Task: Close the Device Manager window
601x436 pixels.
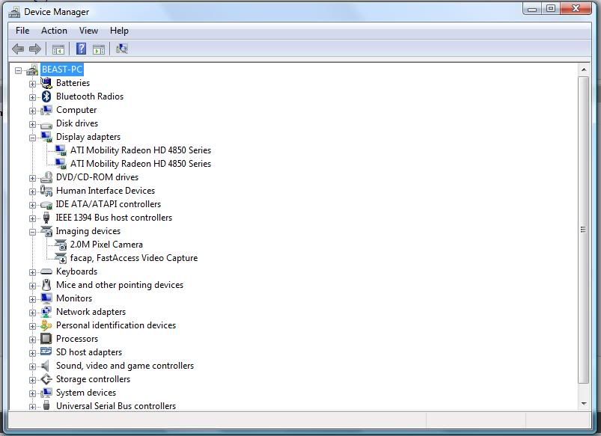Action: tap(576, 8)
